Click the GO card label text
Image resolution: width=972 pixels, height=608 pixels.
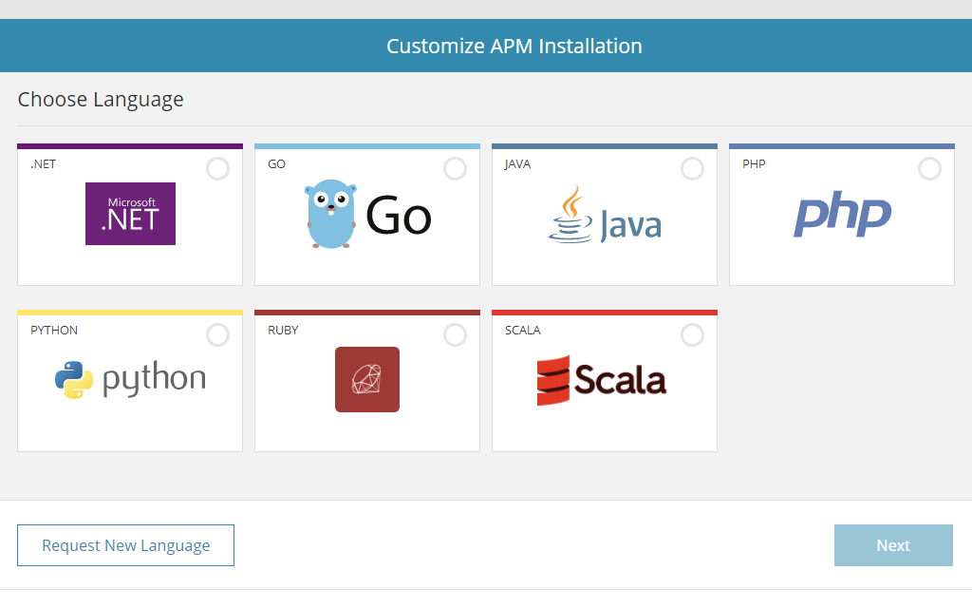[275, 163]
